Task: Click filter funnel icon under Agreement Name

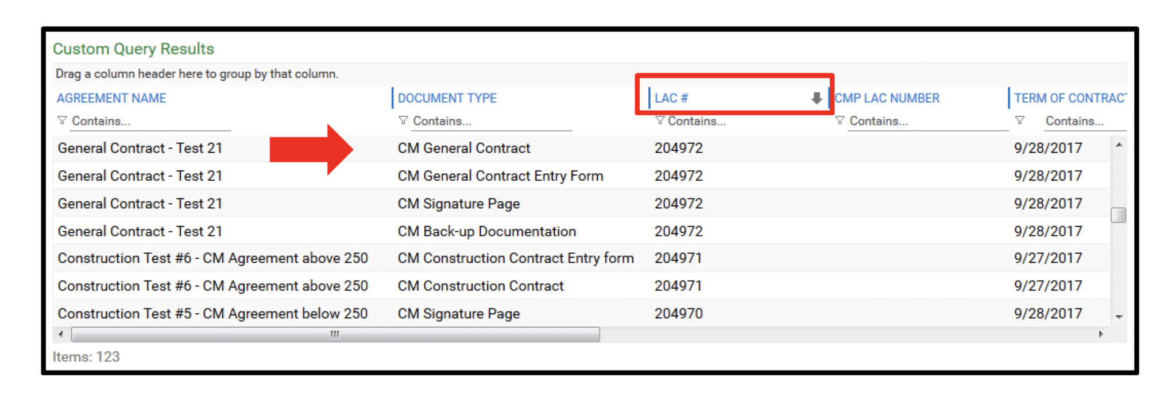Action: 62,120
